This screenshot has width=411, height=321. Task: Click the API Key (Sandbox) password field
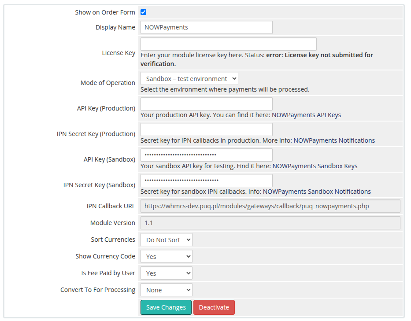206,155
